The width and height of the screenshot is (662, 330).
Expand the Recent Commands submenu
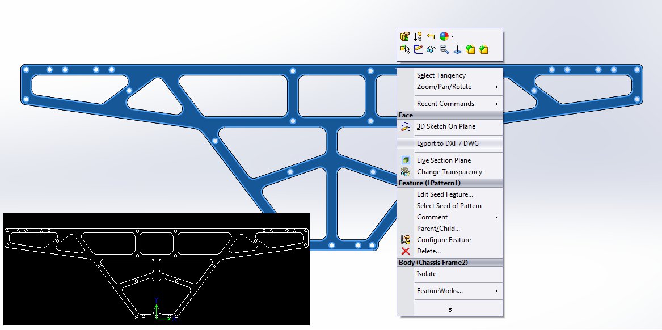click(x=496, y=104)
